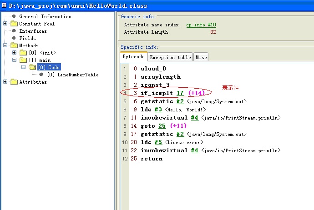Click the Fields bullet icon
314x210 pixels.
[14, 38]
